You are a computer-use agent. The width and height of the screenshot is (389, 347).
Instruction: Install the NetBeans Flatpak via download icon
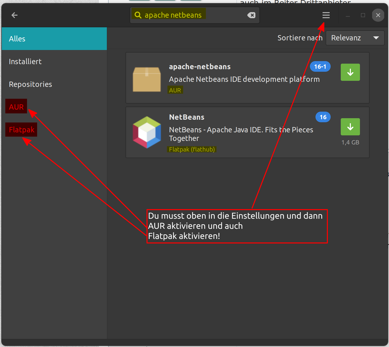[350, 127]
